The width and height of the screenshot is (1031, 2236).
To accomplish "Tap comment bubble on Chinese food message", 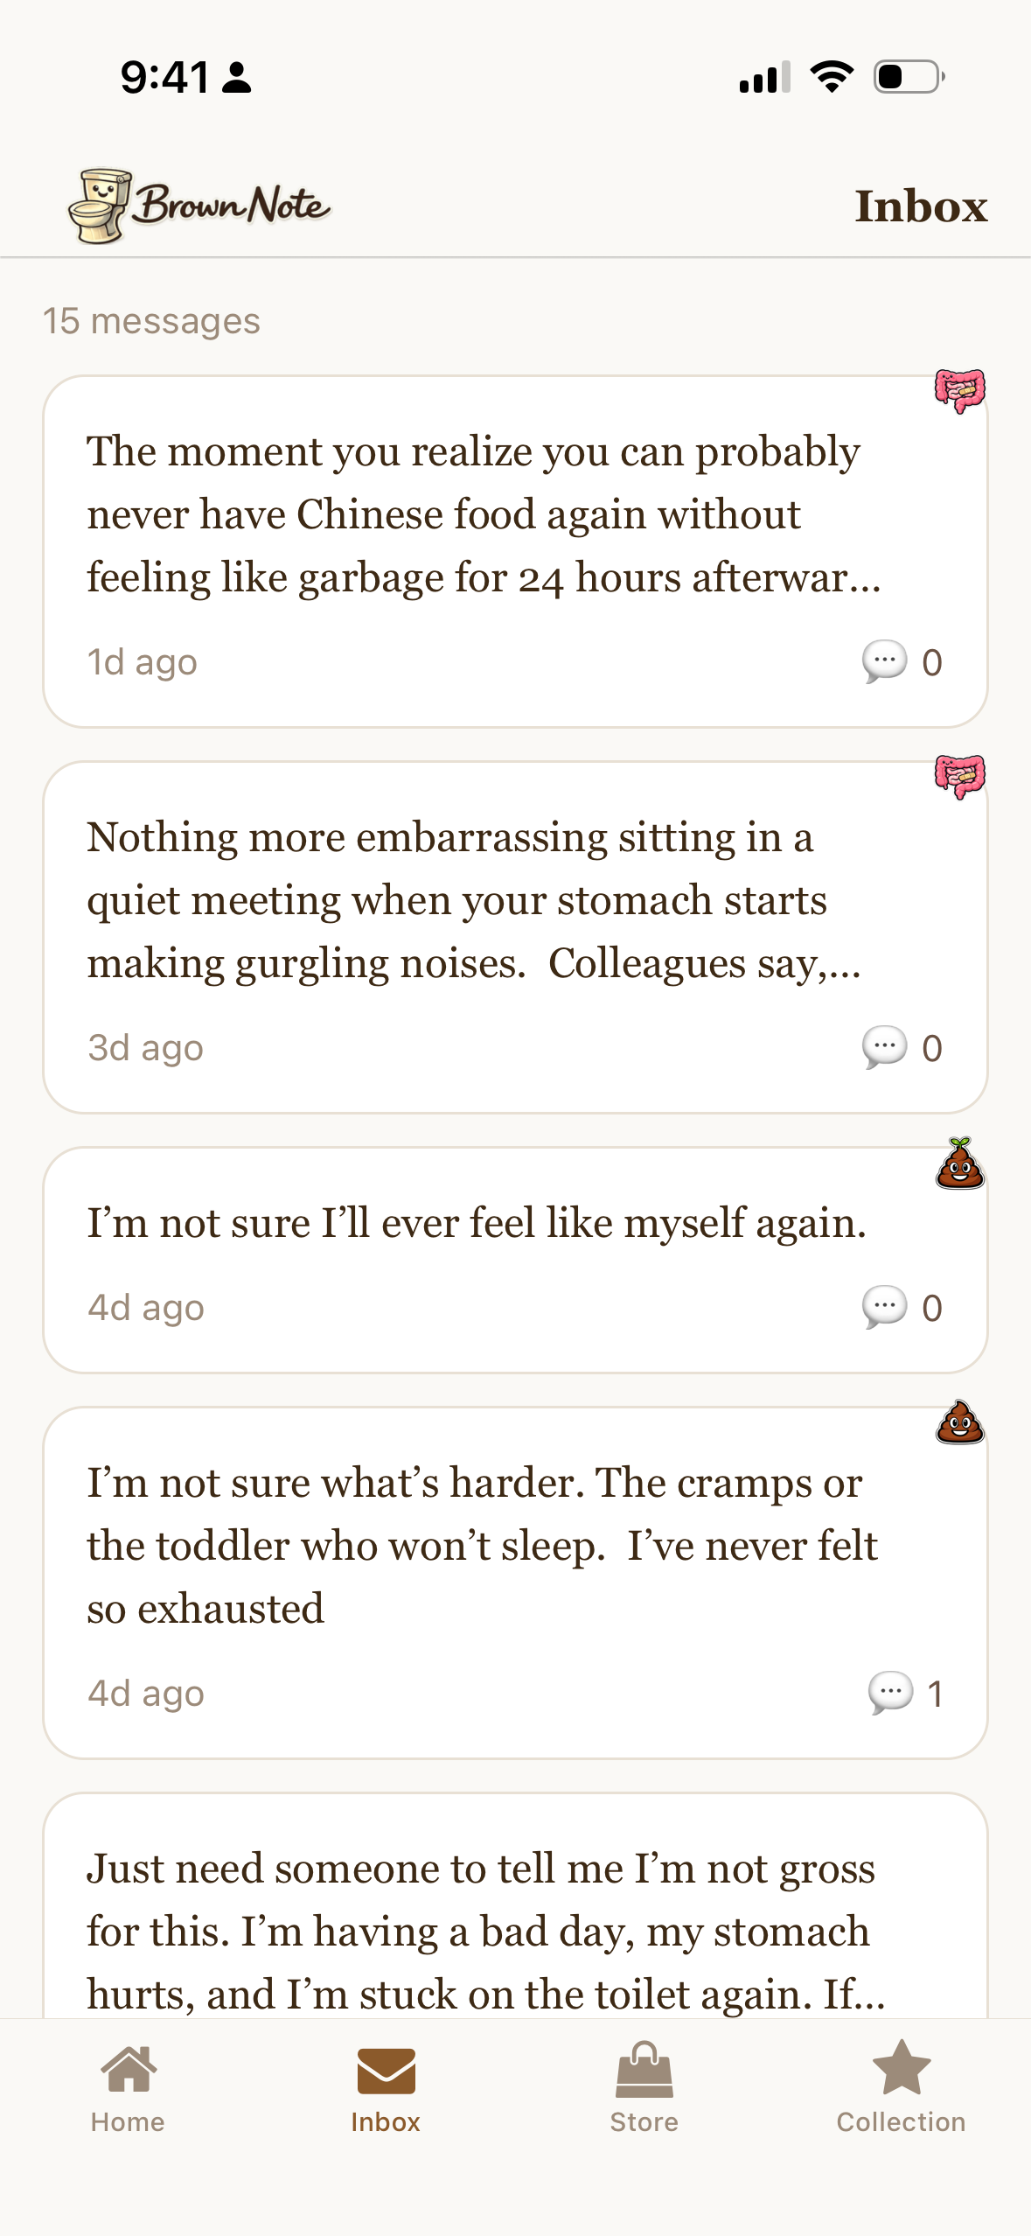I will coord(885,662).
